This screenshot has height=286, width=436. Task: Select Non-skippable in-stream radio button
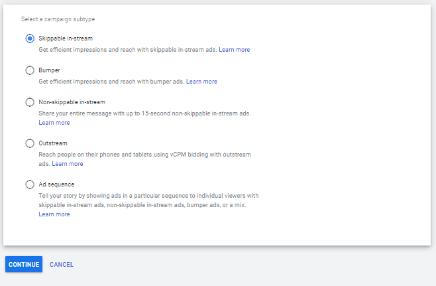30,102
